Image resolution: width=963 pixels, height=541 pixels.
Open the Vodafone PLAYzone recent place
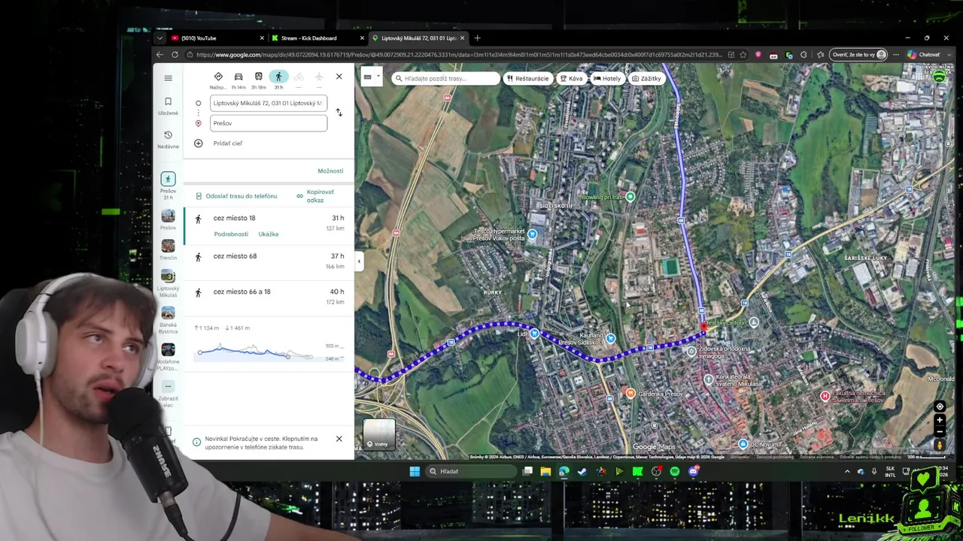pyautogui.click(x=168, y=357)
